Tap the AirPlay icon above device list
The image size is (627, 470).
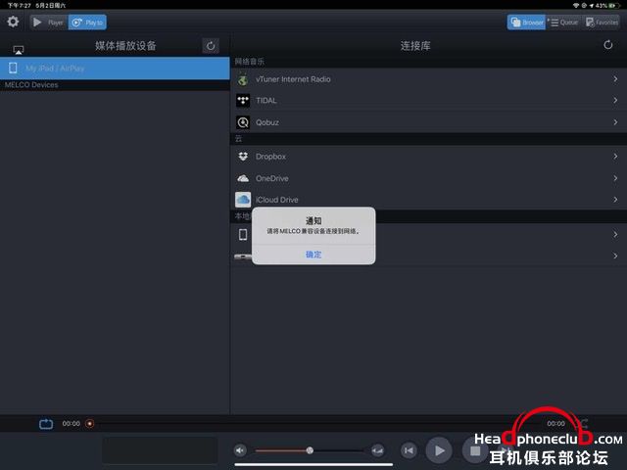click(19, 50)
